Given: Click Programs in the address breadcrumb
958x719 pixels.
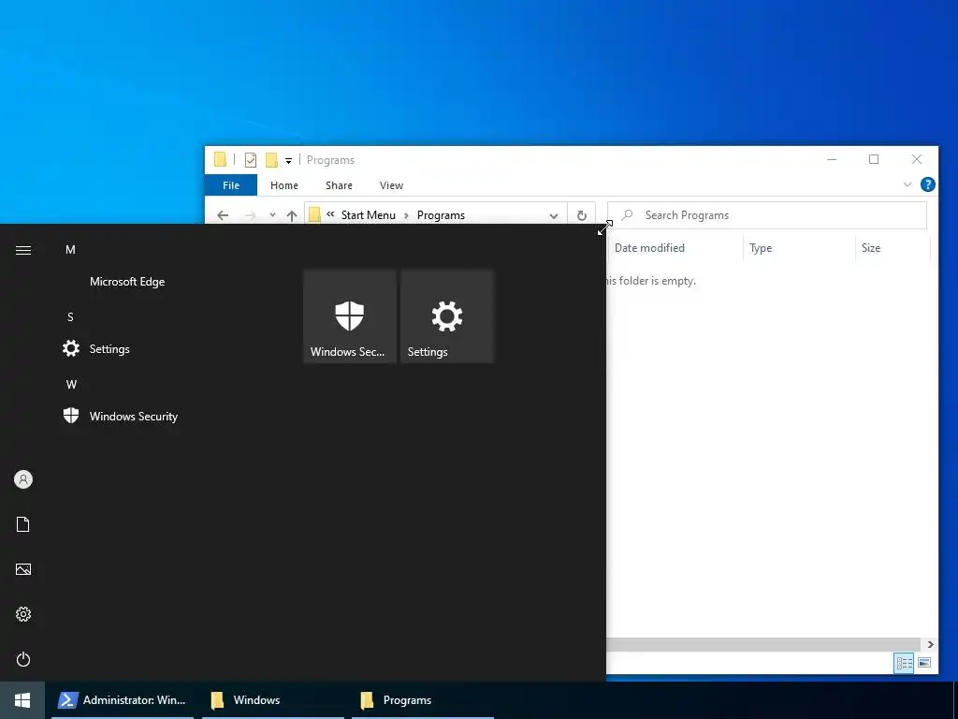Looking at the screenshot, I should coord(441,215).
